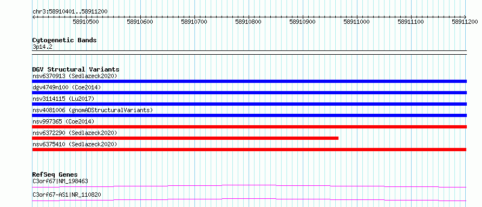Open variant nsv3114115 (Lu2017) label

(x=63, y=99)
